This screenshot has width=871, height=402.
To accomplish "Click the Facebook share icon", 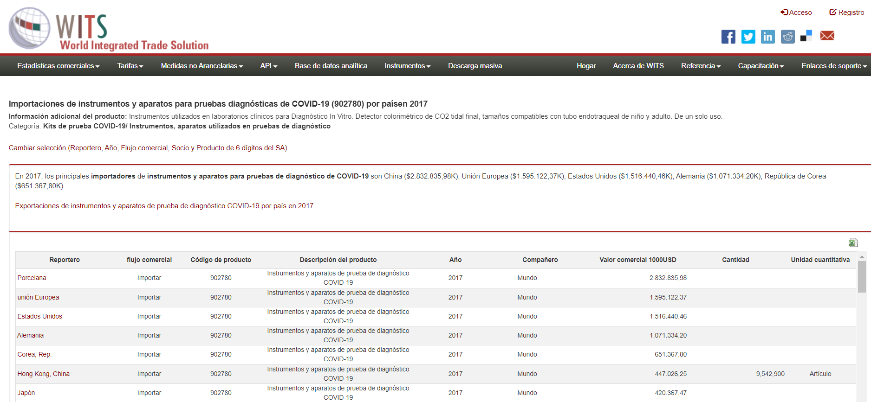I will 728,37.
